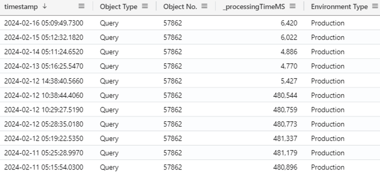Open the Object No. column menu icon

(204, 6)
